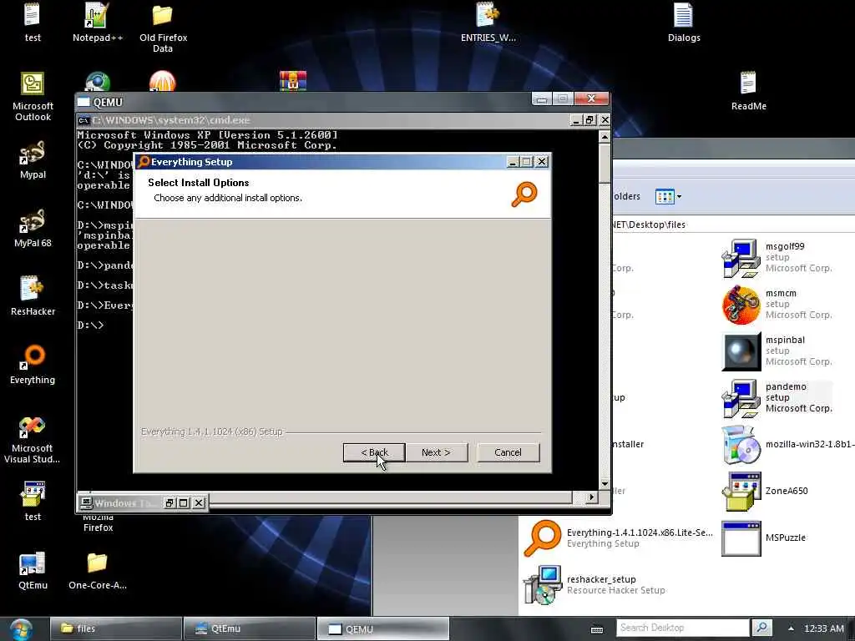The image size is (855, 641).
Task: Open Dialogs document on desktop
Action: (683, 23)
